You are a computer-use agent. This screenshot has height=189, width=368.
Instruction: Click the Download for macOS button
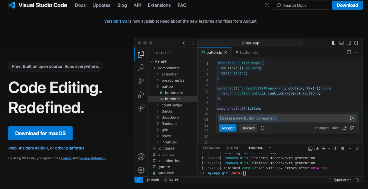point(40,133)
